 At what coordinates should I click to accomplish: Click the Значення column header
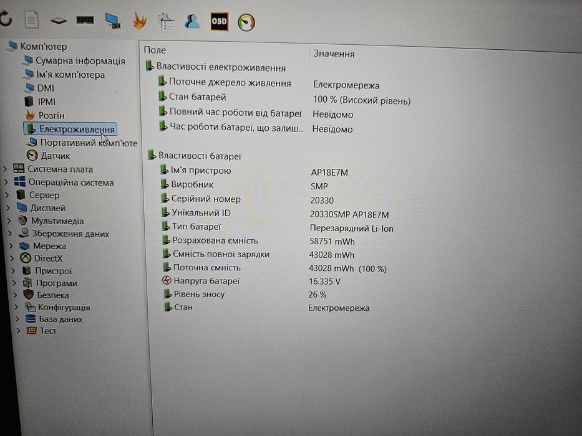coord(334,54)
